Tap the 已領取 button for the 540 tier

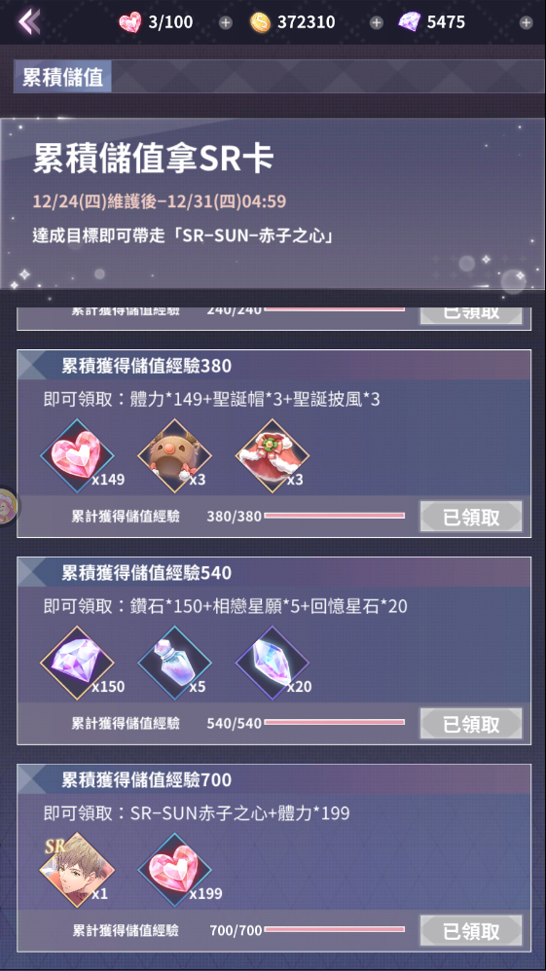[x=471, y=723]
